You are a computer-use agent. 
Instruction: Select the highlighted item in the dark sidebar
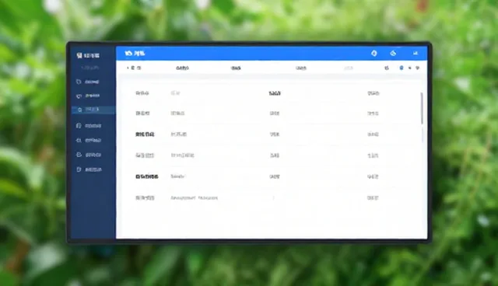93,110
